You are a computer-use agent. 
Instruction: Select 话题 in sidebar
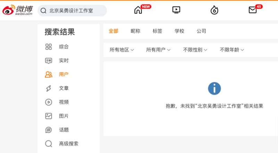point(64,130)
